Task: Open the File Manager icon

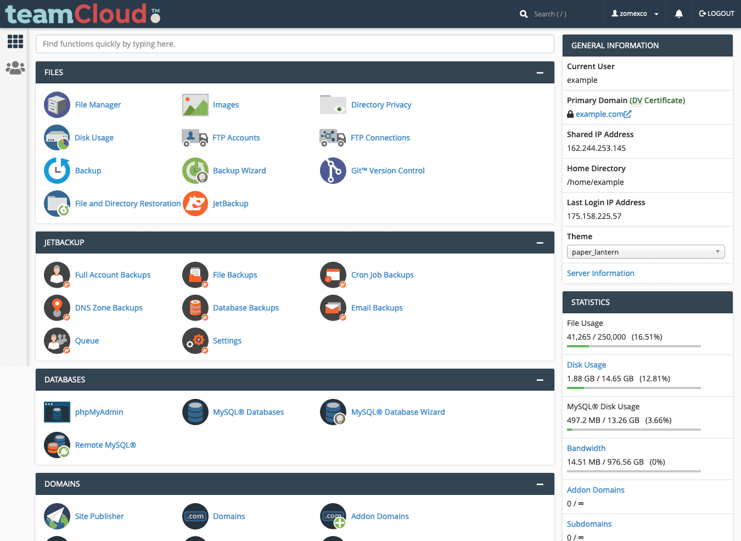Action: tap(57, 105)
